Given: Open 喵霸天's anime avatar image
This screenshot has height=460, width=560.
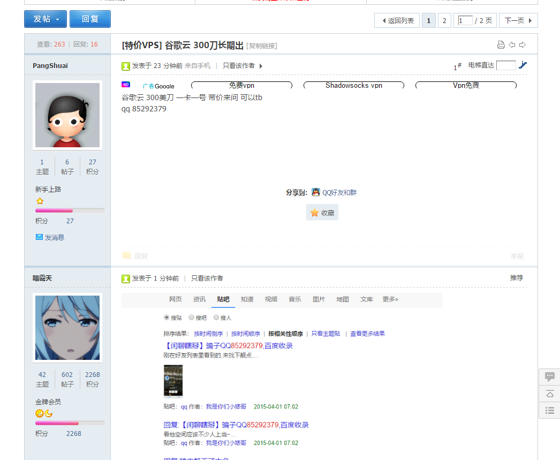Looking at the screenshot, I should [x=67, y=328].
